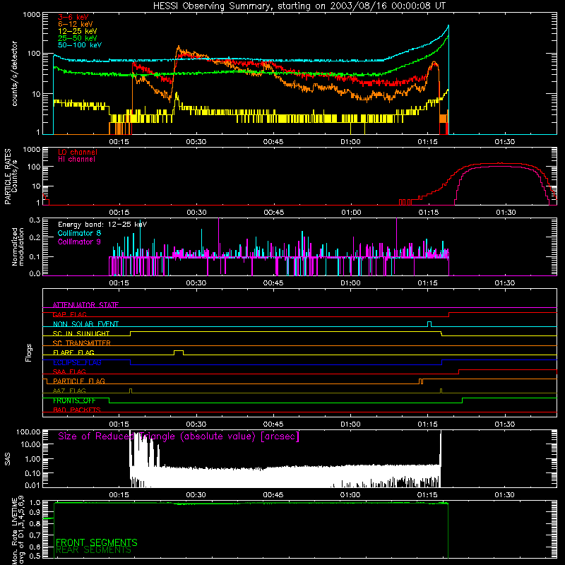Click the ATTENUATOR_STATE flag label
The height and width of the screenshot is (565, 565).
85,305
